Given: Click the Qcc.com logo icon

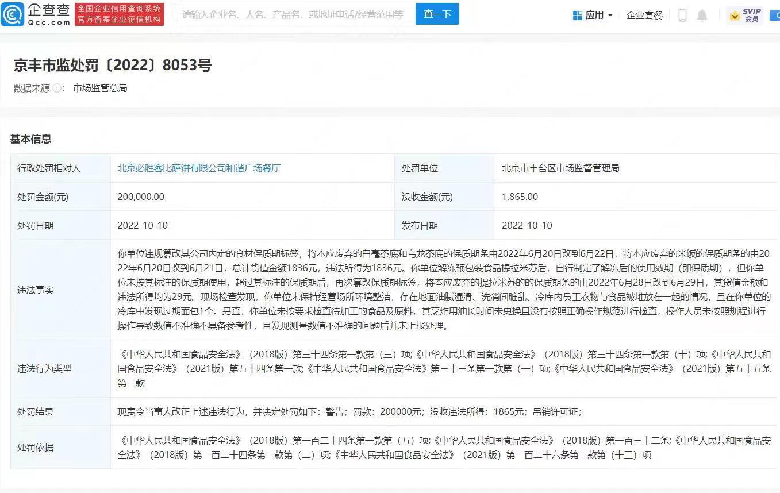Looking at the screenshot, I should point(13,14).
